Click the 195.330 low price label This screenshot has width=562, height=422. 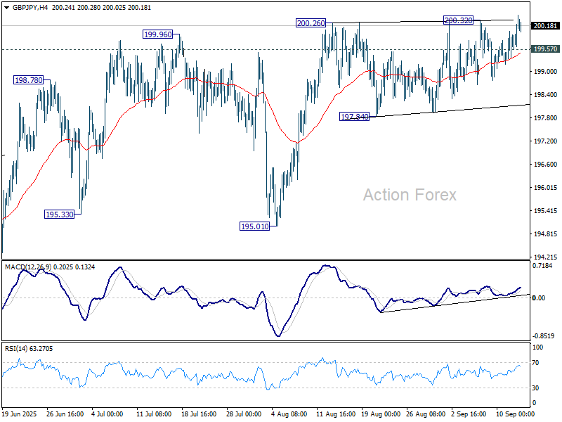tap(59, 214)
